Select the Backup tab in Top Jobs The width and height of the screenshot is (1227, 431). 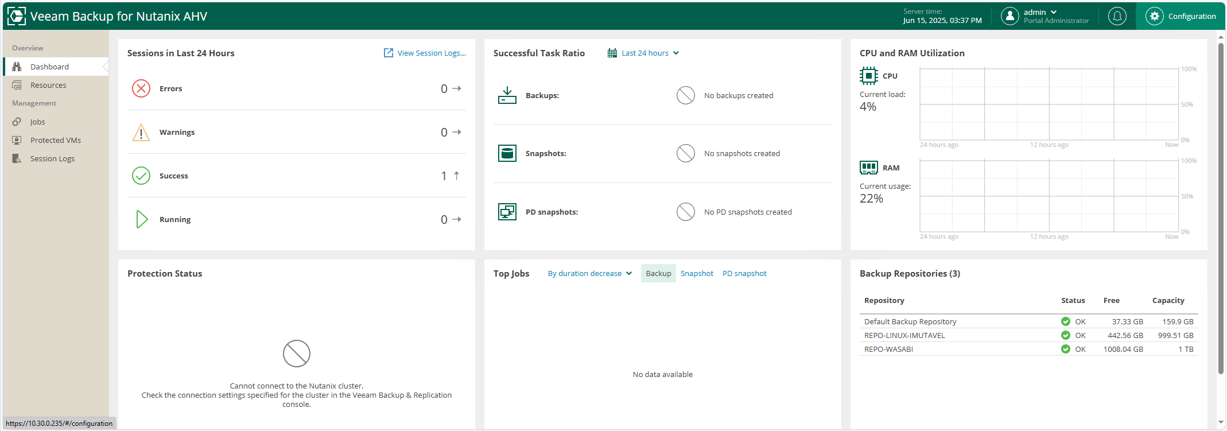[658, 273]
